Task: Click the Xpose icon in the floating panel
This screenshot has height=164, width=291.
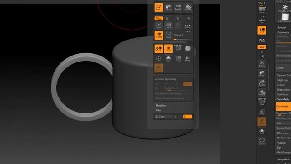Action: pyautogui.click(x=168, y=35)
